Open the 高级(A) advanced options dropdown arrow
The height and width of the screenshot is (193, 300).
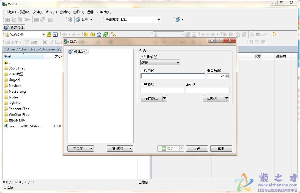point(227,98)
